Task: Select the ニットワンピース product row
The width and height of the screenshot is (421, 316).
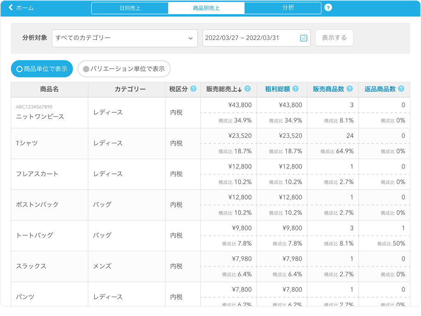Action: click(x=40, y=117)
